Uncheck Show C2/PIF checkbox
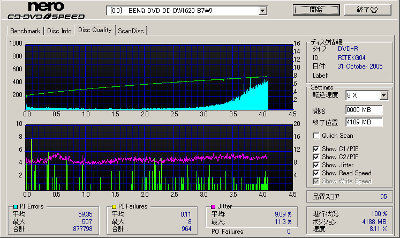Screen dimensions: 400x238 pyautogui.click(x=316, y=157)
